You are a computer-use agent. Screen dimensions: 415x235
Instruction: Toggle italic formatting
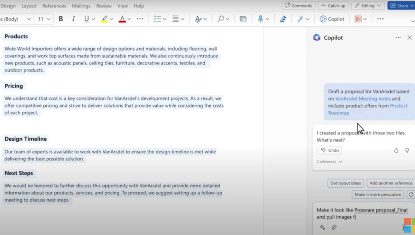[73, 19]
